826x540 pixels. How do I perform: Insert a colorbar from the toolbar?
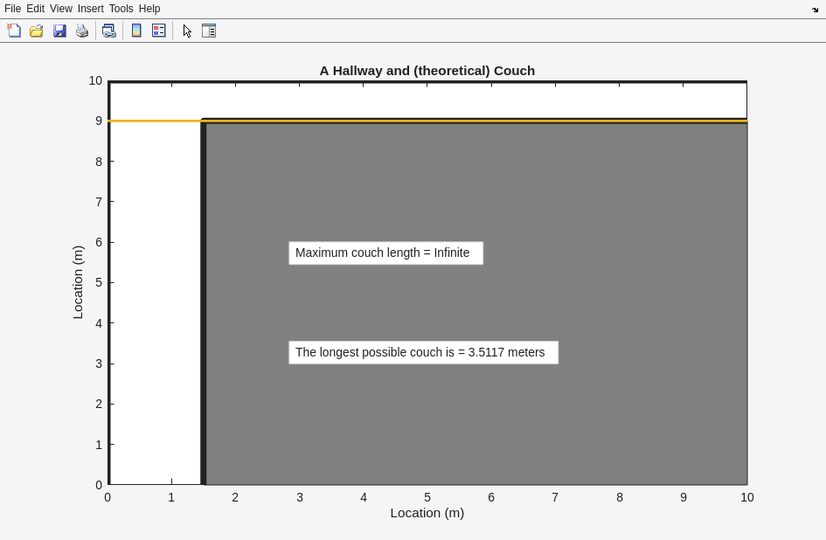tap(136, 31)
